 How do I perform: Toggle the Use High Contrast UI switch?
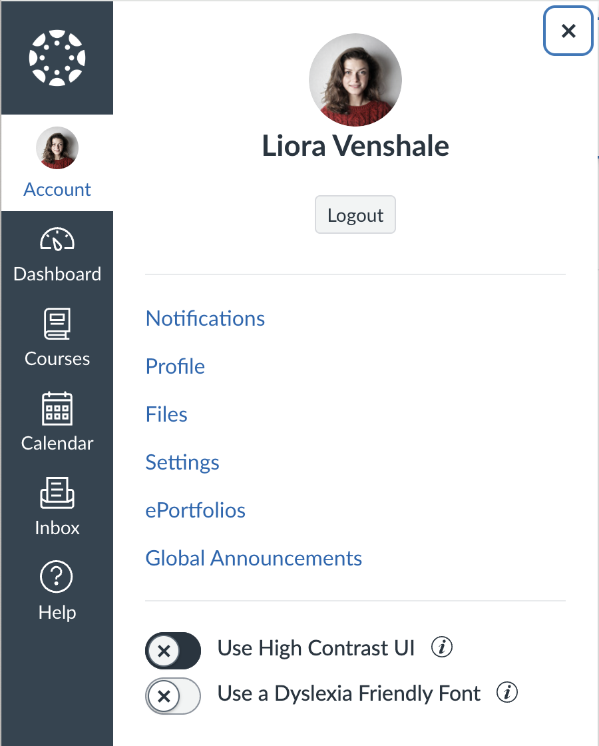point(173,651)
